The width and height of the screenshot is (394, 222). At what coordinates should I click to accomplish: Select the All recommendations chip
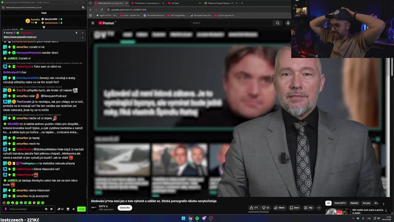click(328, 203)
